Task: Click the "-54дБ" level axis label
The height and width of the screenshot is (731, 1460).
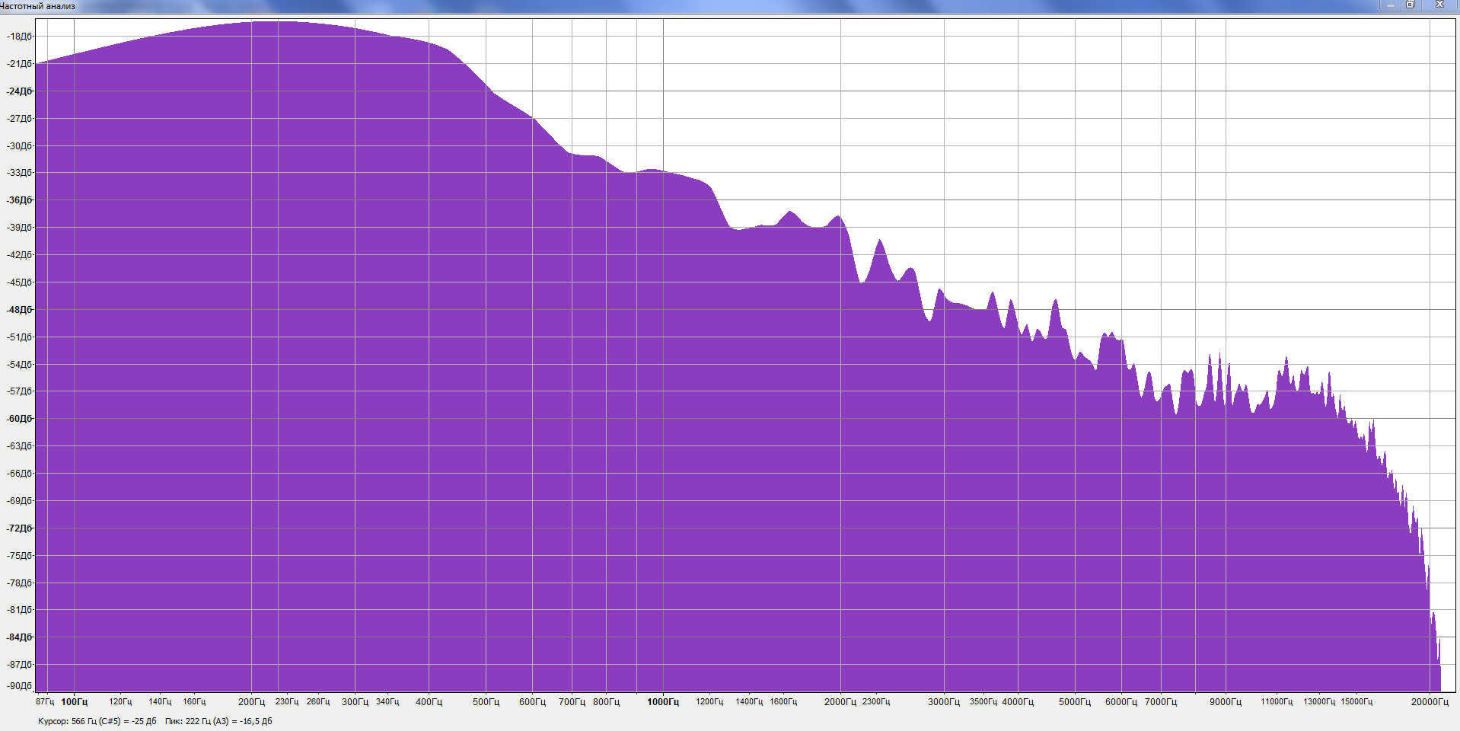Action: (21, 364)
